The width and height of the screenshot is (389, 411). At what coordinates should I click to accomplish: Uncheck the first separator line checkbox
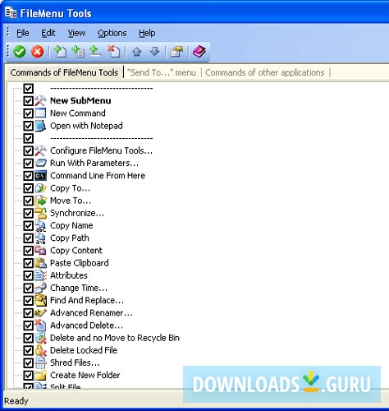click(28, 88)
